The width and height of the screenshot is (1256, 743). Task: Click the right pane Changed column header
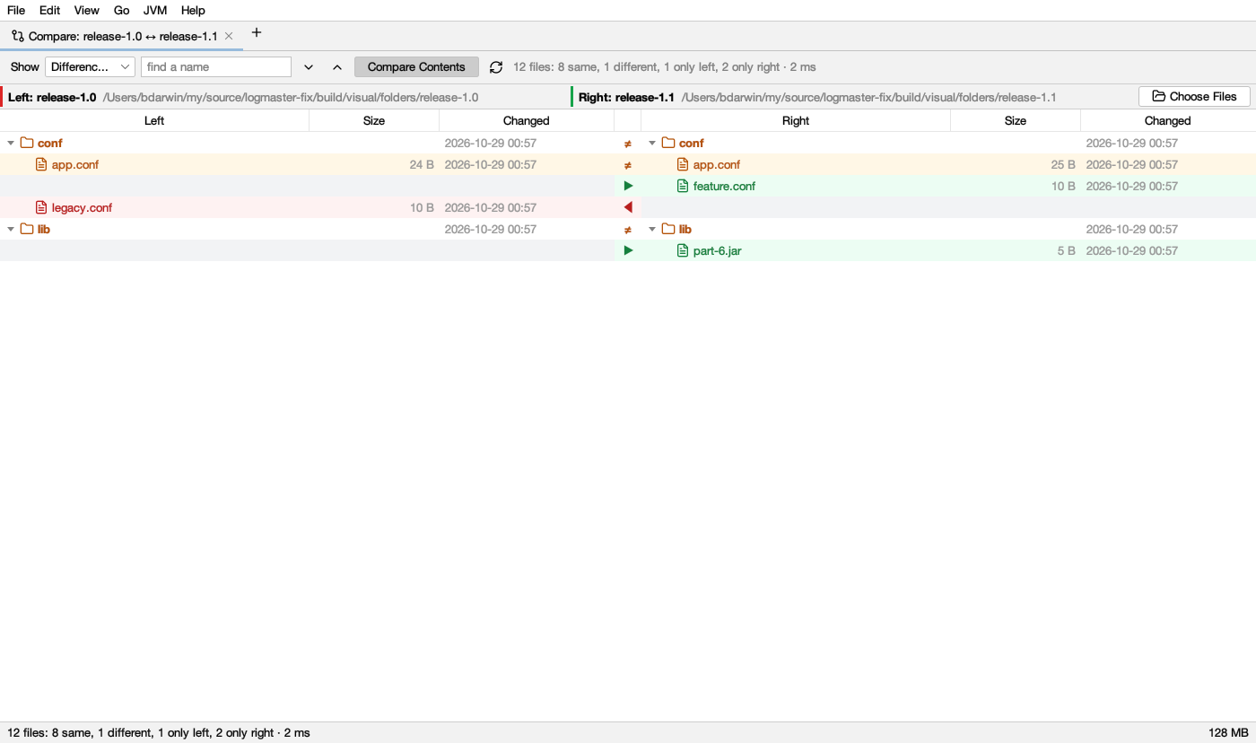[1167, 120]
